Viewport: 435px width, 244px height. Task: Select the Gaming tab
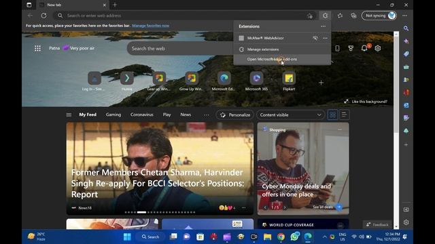click(x=114, y=115)
